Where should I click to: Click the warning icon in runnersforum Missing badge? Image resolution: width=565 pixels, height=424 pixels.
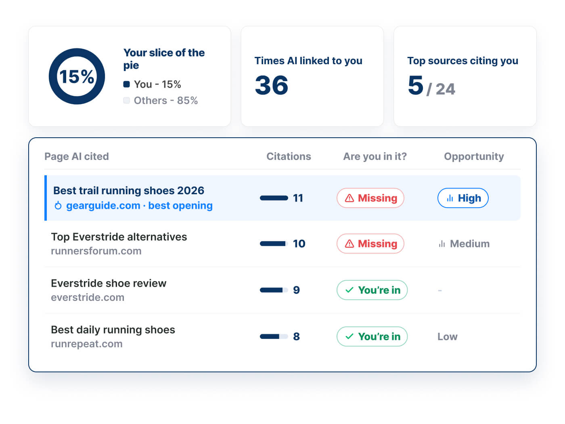[349, 243]
